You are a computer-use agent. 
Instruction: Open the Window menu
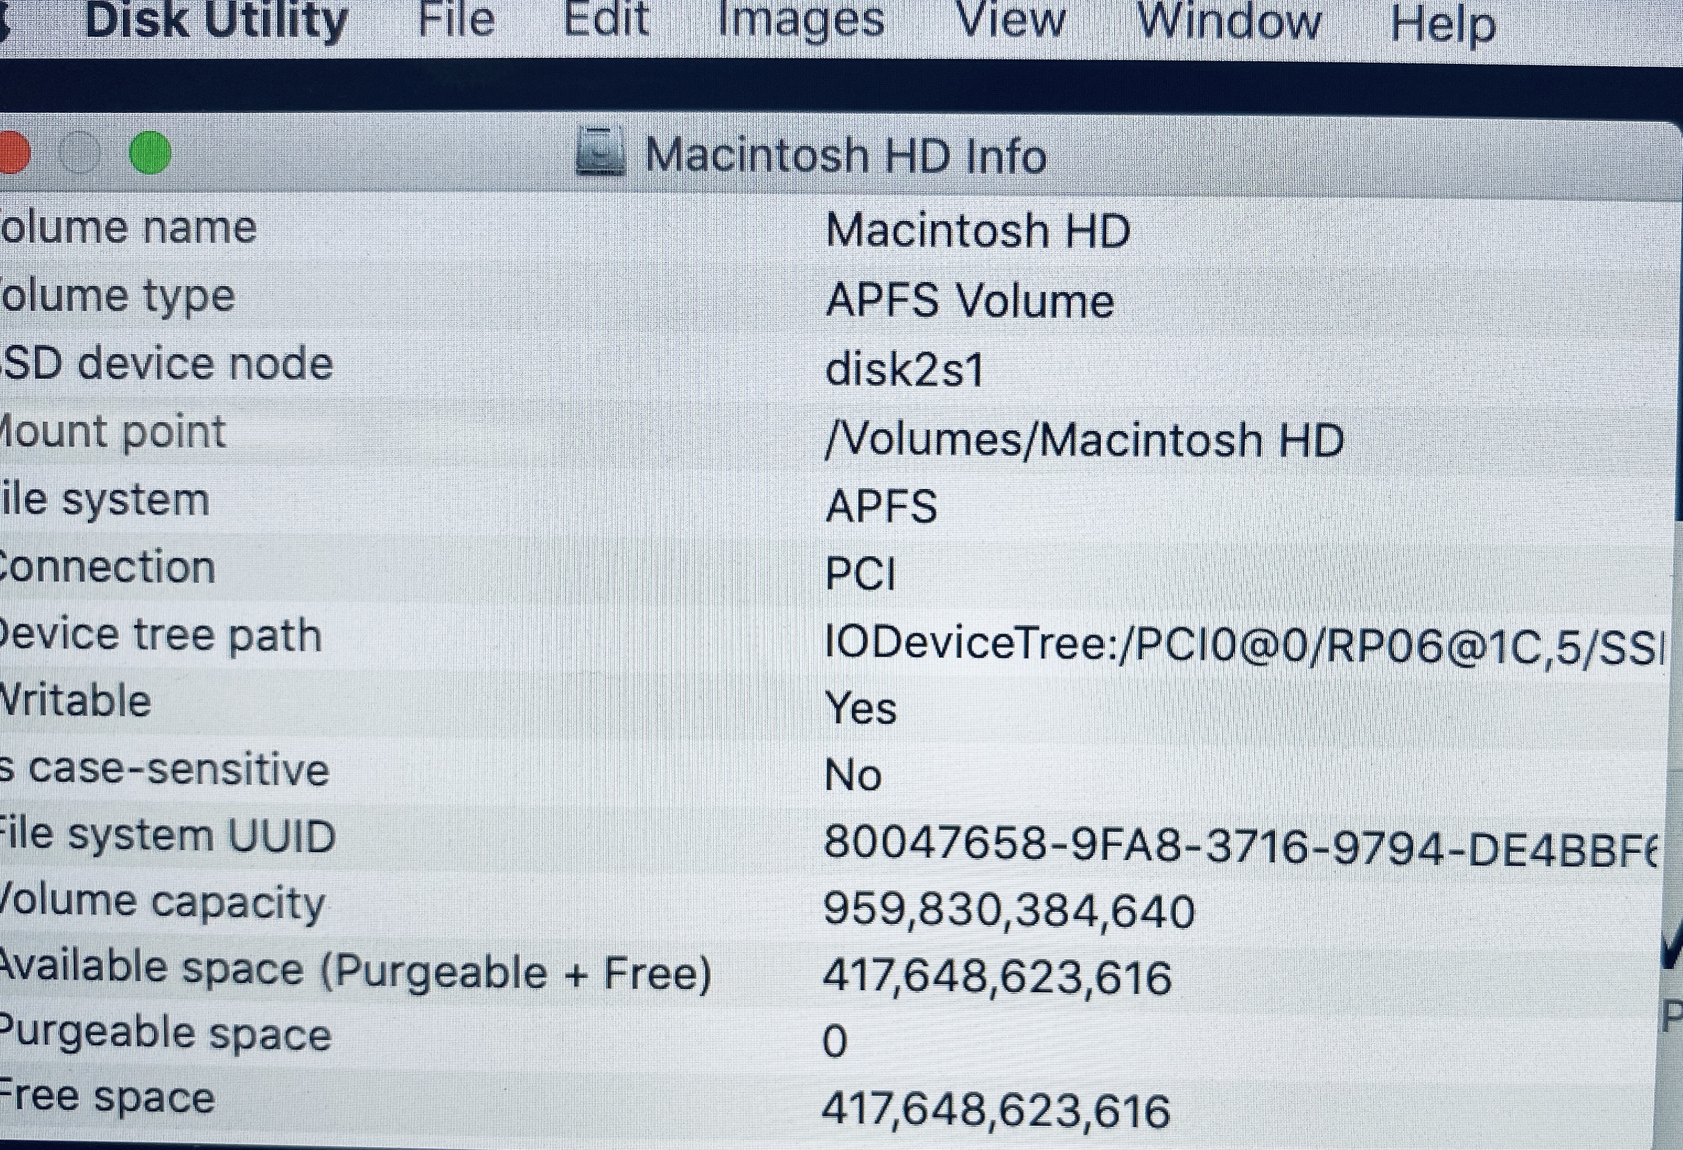1229,20
